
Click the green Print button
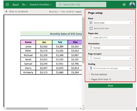tap(110, 86)
